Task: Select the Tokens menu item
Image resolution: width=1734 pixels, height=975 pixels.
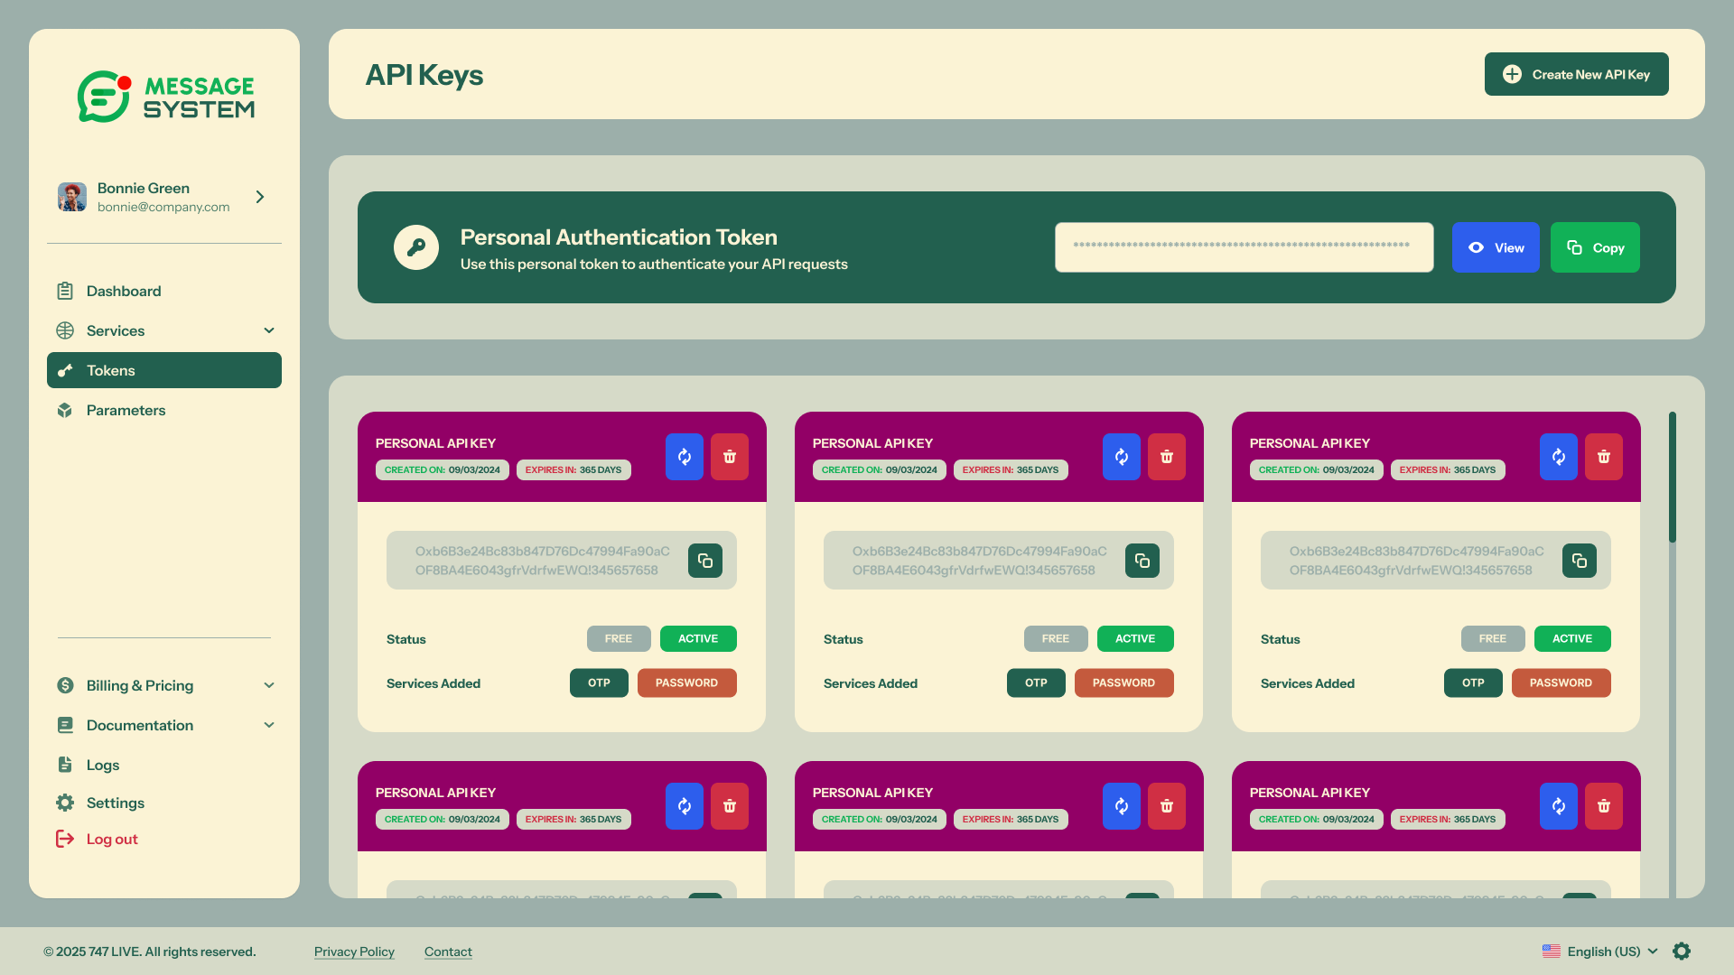Action: tap(164, 370)
